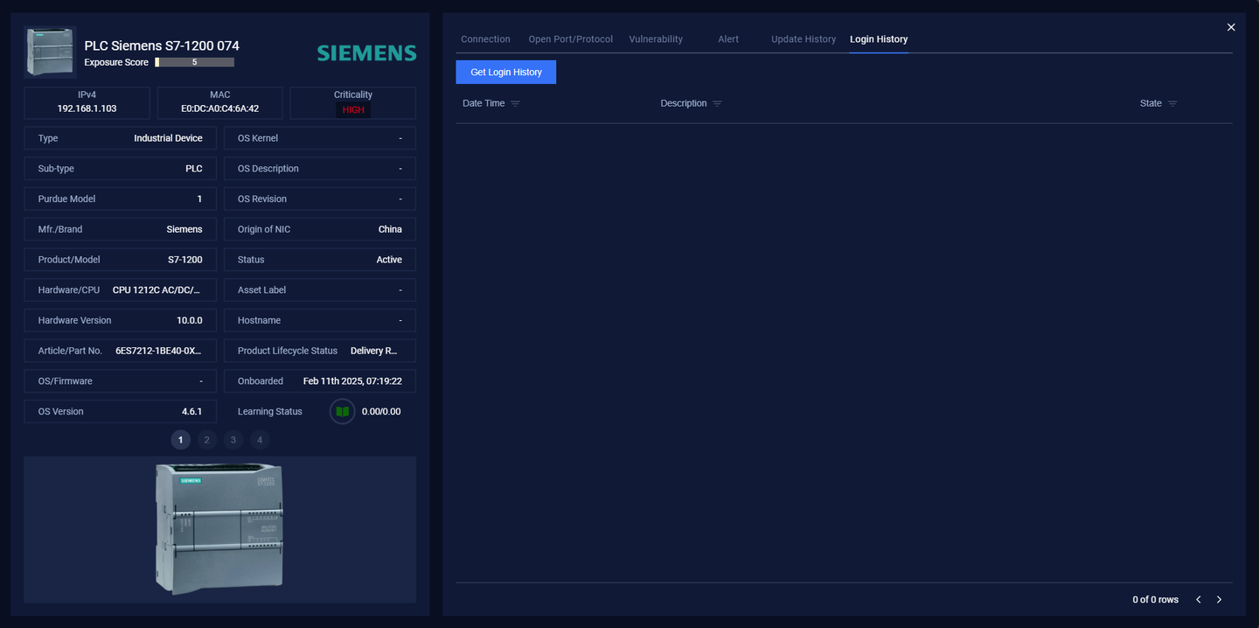This screenshot has height=628, width=1259.
Task: Click the Article/Part No. 6ES7212 value
Action: (x=159, y=351)
